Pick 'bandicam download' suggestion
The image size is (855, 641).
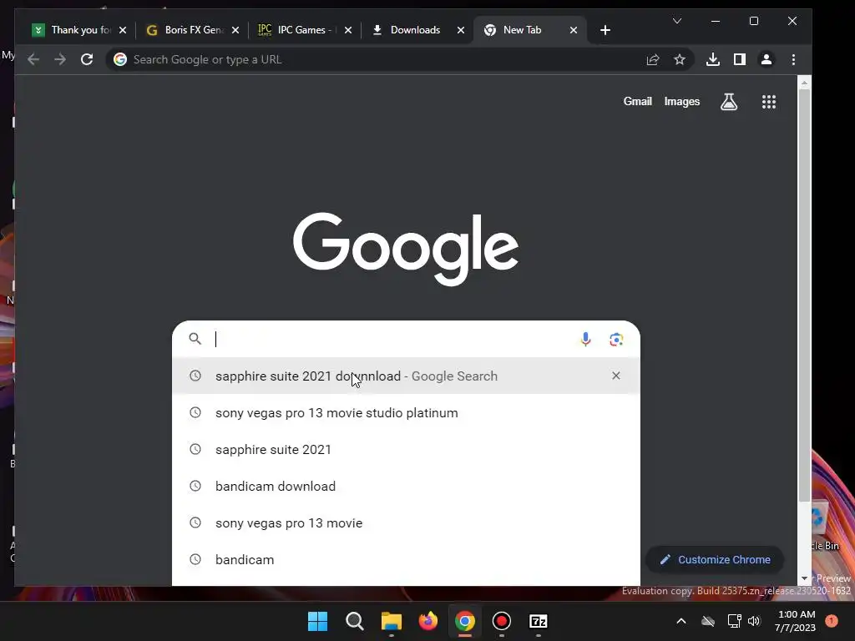(406, 487)
